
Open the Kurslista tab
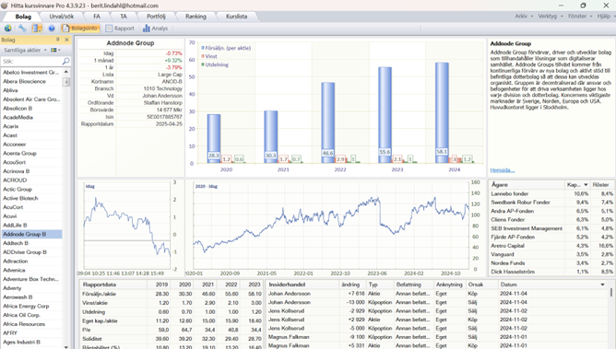[x=236, y=17]
